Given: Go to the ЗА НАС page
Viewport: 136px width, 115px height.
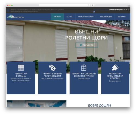Looking at the screenshot, I should [x=69, y=17].
